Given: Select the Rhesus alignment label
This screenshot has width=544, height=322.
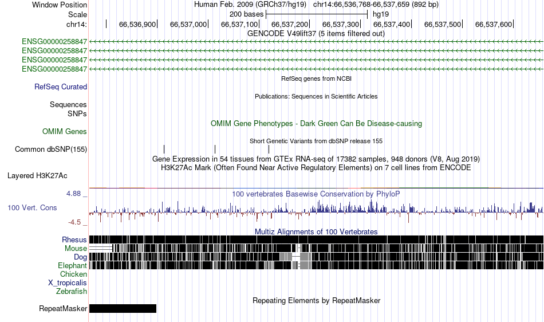Looking at the screenshot, I should click(x=74, y=239).
